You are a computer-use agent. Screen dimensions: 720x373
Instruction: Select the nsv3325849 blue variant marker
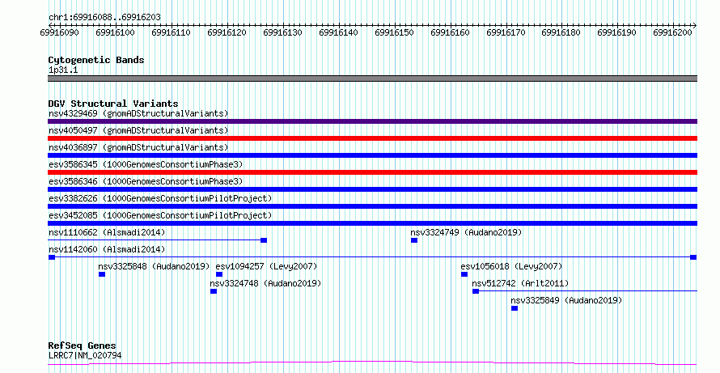[515, 308]
